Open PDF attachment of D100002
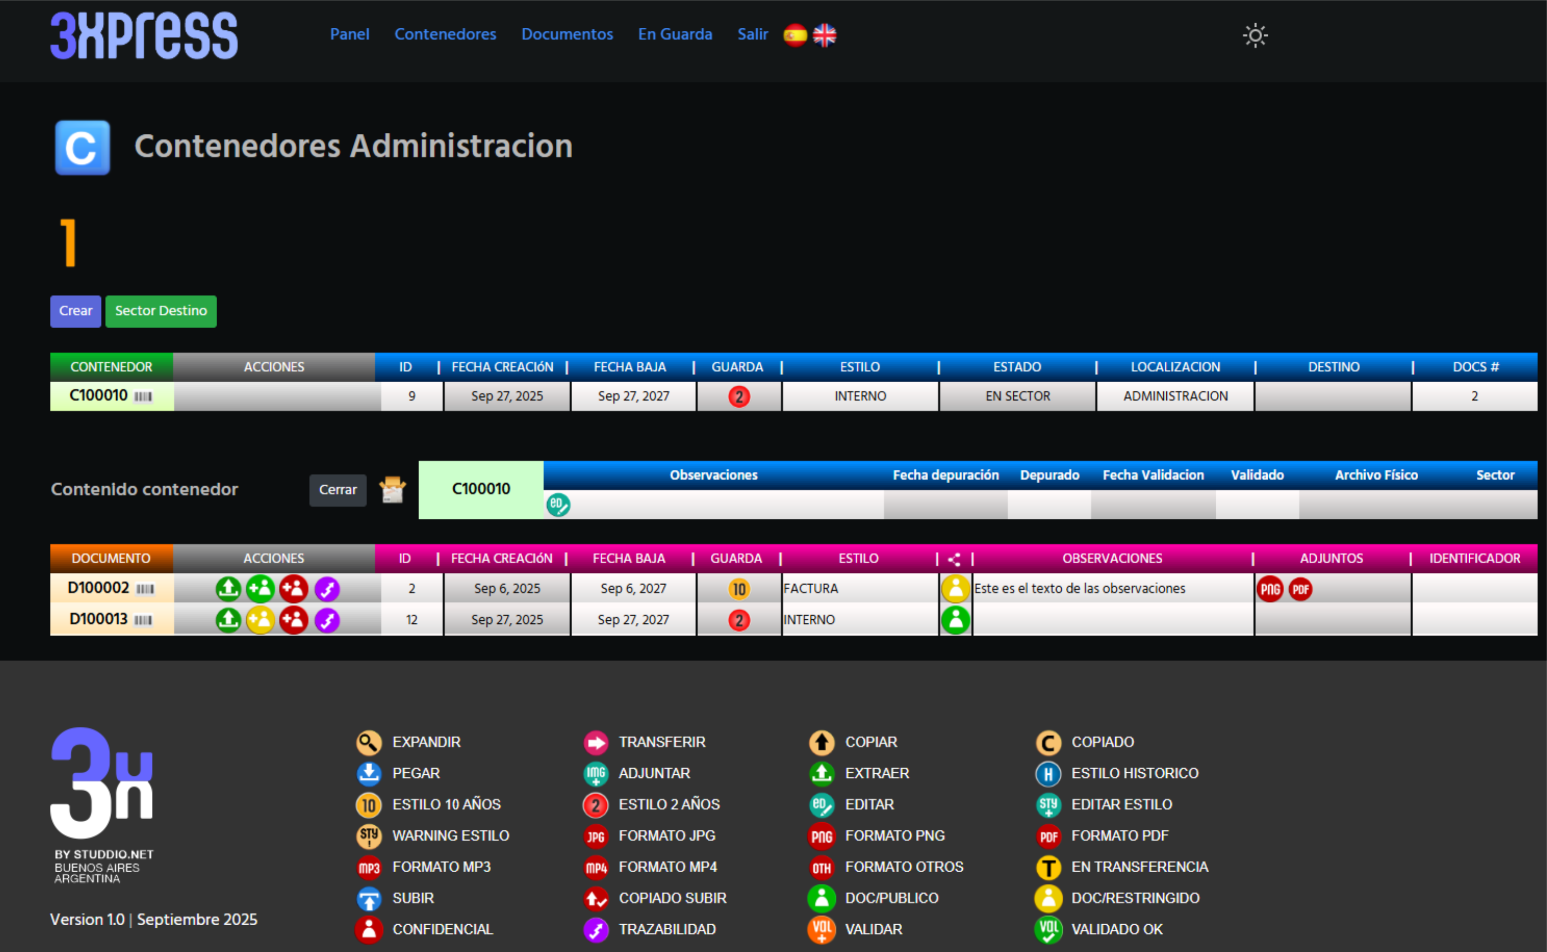This screenshot has height=952, width=1547. (x=1300, y=590)
